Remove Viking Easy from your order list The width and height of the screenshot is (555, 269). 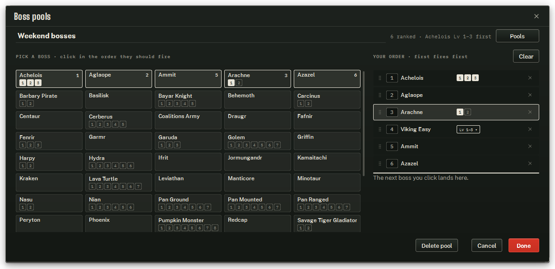click(530, 129)
